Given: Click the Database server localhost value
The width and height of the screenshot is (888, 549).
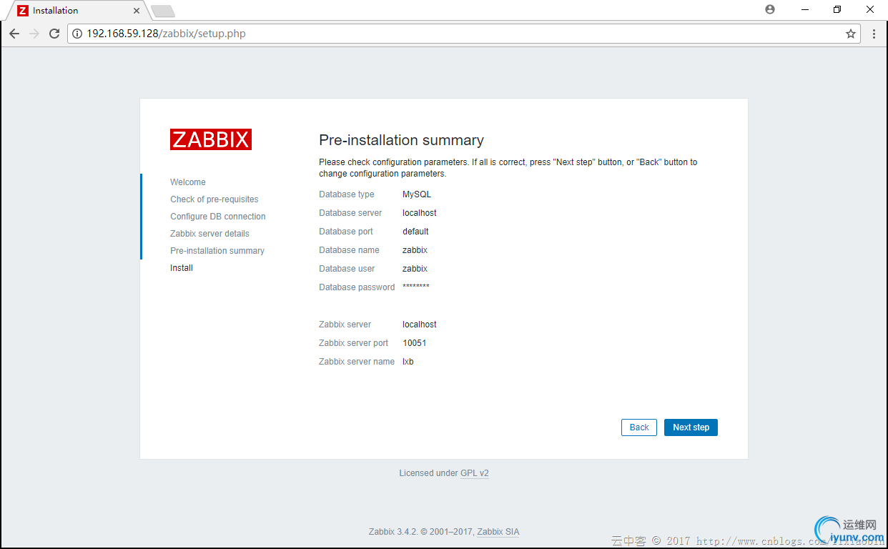Looking at the screenshot, I should (x=420, y=213).
